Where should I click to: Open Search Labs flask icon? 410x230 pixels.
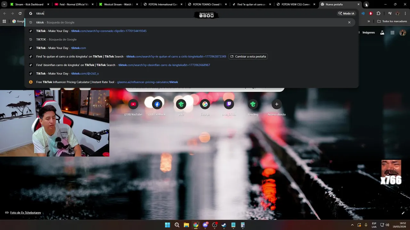pos(382,33)
